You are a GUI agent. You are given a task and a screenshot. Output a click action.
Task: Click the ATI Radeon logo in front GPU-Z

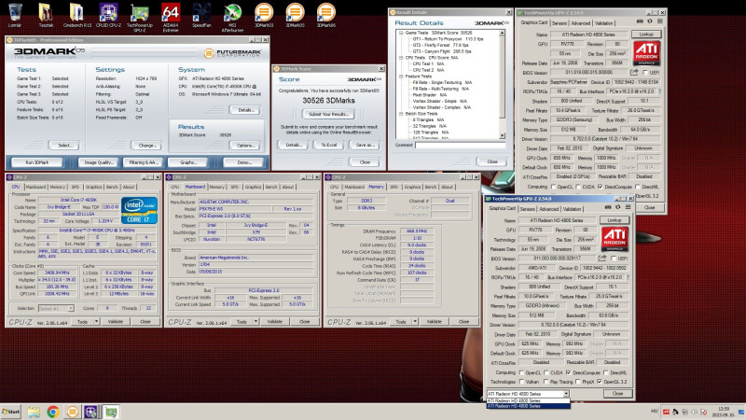pos(615,239)
